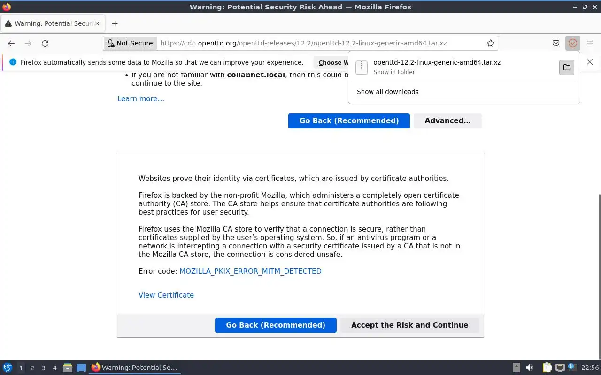
Task: Click the Firefox logo in the title bar
Action: coord(7,7)
